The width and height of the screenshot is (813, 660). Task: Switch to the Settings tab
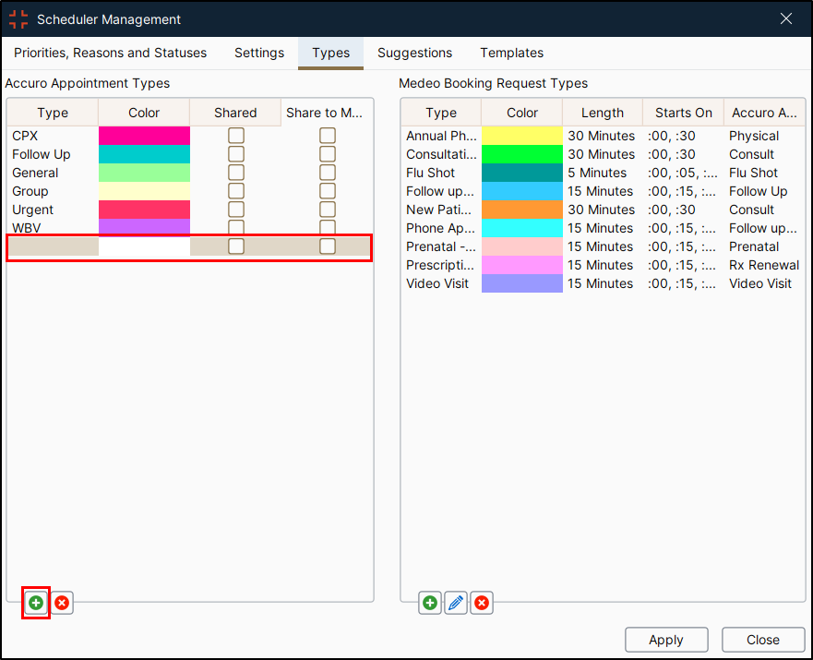tap(259, 53)
